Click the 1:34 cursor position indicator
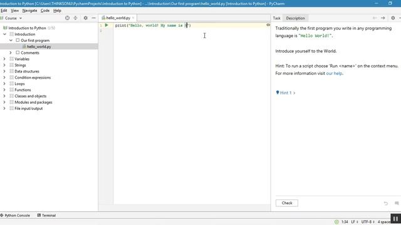 tap(345, 222)
